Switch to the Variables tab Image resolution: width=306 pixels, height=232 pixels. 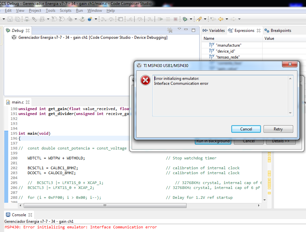pos(214,31)
